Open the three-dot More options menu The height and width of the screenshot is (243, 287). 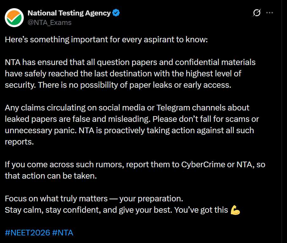coord(270,13)
